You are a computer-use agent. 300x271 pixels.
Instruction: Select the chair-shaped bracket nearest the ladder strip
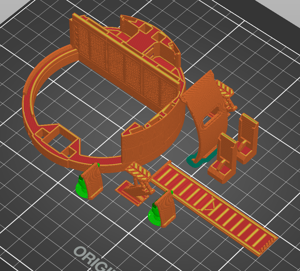223,159
